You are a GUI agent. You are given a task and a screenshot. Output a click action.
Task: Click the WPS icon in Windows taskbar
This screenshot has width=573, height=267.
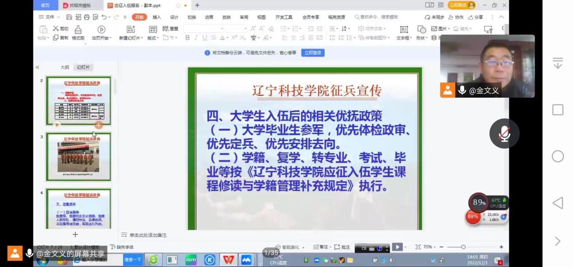click(x=228, y=260)
